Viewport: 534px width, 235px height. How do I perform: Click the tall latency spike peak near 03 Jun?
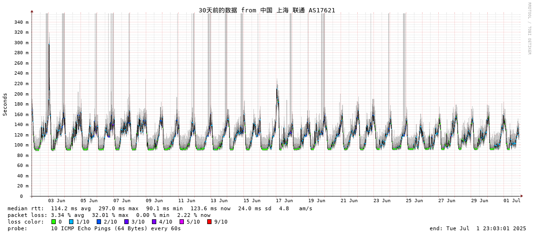coord(49,44)
